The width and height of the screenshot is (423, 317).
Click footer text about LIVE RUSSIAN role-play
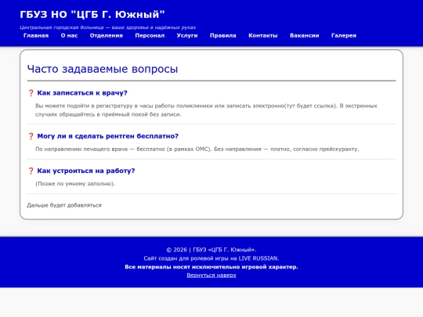211,258
